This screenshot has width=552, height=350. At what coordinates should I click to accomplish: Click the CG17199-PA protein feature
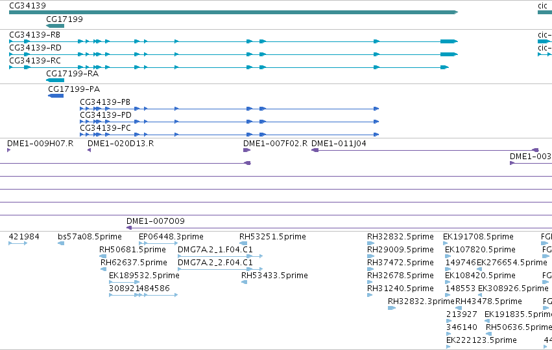[x=56, y=96]
